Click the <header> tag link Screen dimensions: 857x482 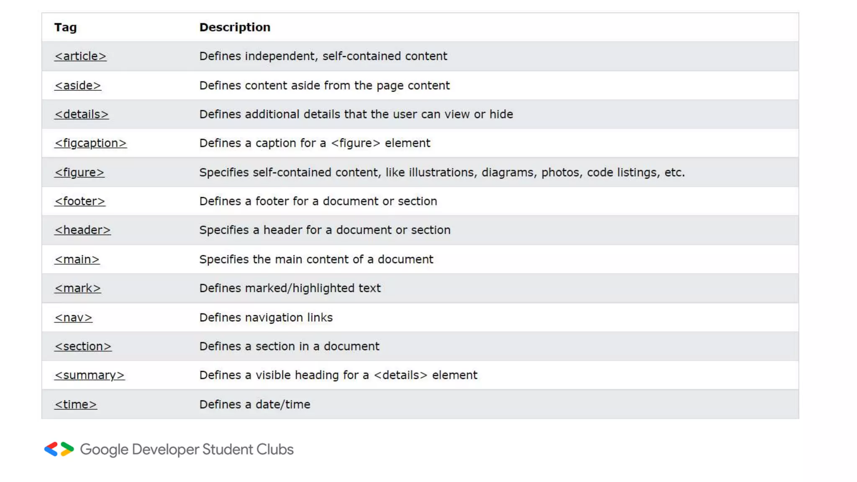coord(82,230)
